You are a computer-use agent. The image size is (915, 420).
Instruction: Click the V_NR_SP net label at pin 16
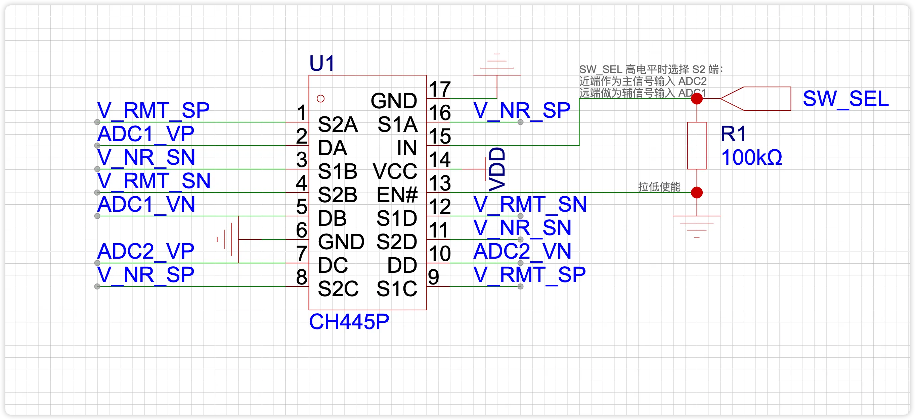pos(521,110)
